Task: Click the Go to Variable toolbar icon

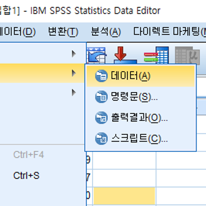Action: [x=156, y=55]
